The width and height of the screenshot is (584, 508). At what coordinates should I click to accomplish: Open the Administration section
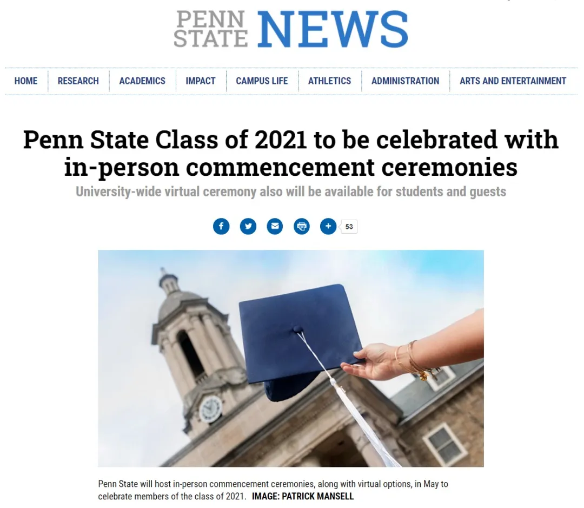coord(405,81)
